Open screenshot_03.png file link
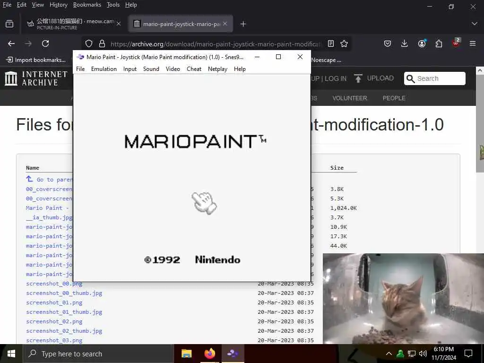 click(x=54, y=340)
